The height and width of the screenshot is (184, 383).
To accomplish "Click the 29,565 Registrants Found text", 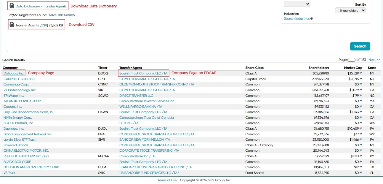I will click(28, 15).
